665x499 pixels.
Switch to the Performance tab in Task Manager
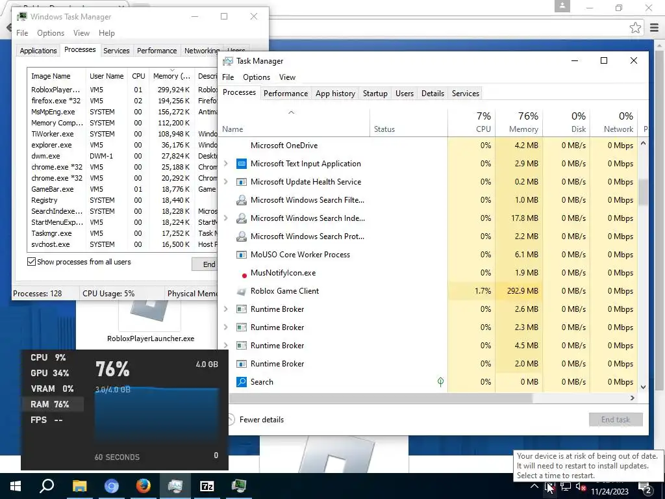pyautogui.click(x=286, y=94)
